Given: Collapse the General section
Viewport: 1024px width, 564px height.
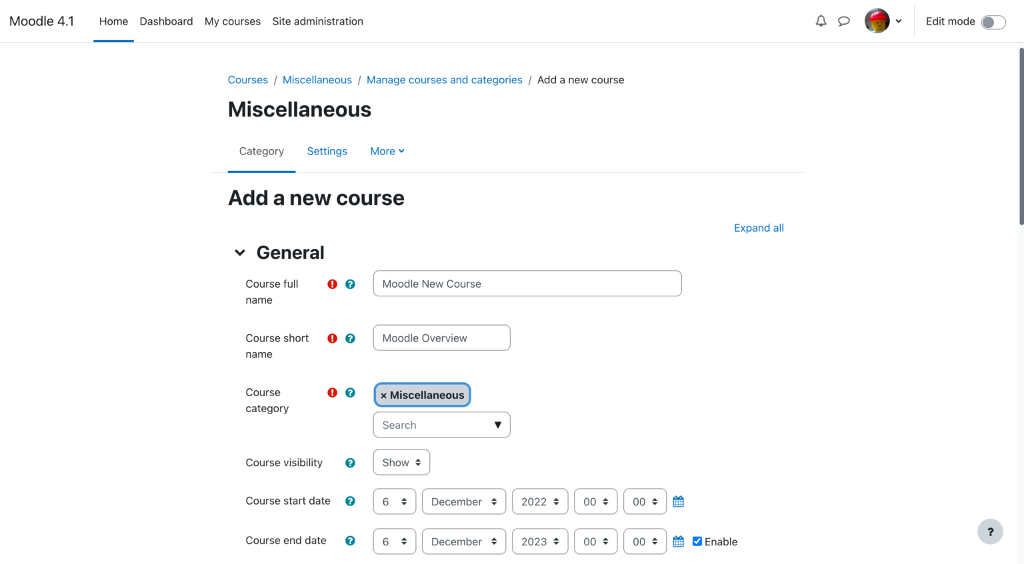Looking at the screenshot, I should tap(240, 252).
